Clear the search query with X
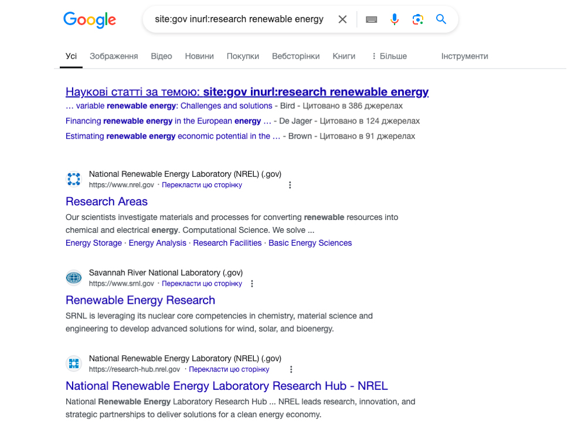 coord(342,19)
